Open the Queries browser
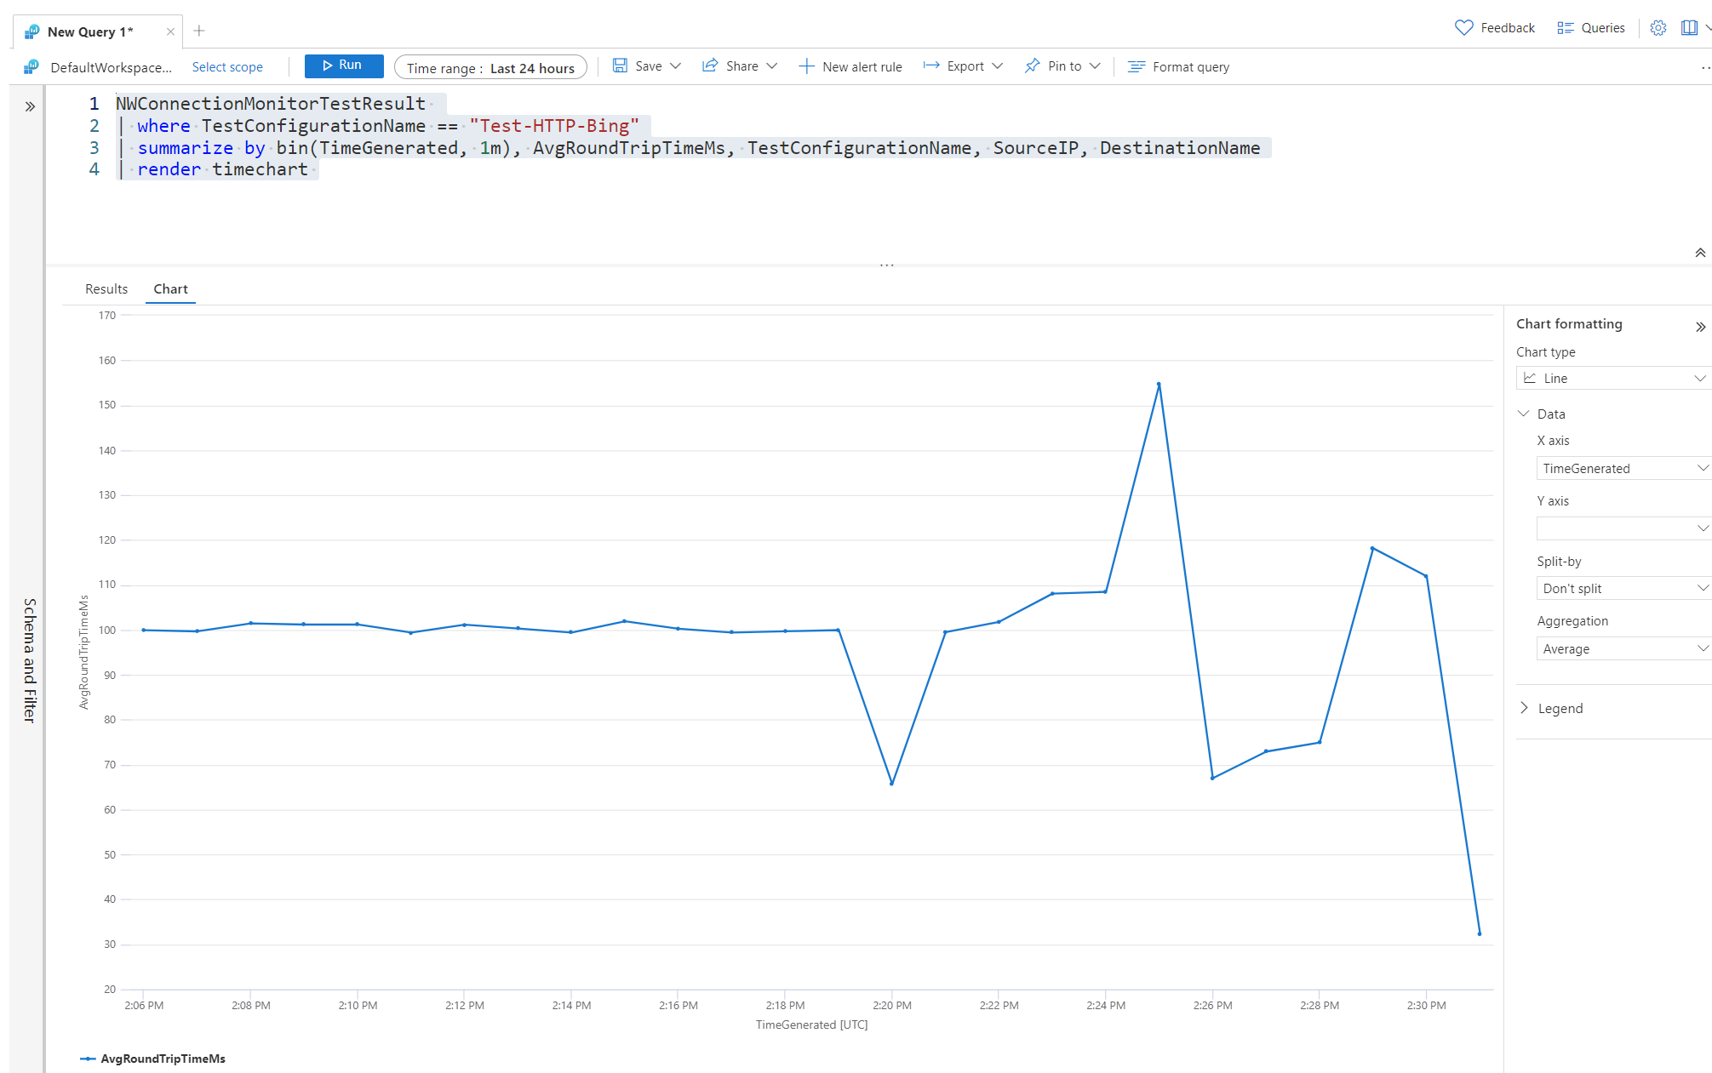 click(x=1591, y=27)
